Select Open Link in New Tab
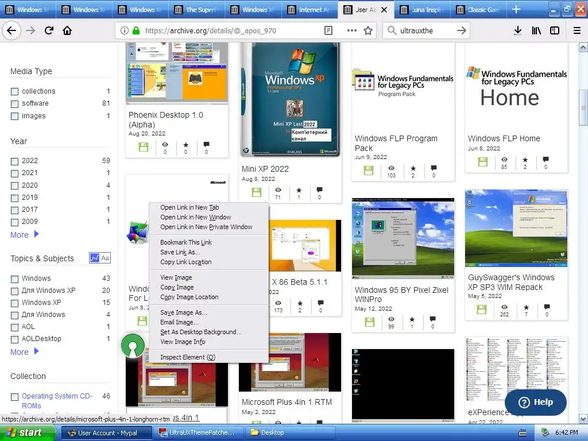 pos(209,207)
